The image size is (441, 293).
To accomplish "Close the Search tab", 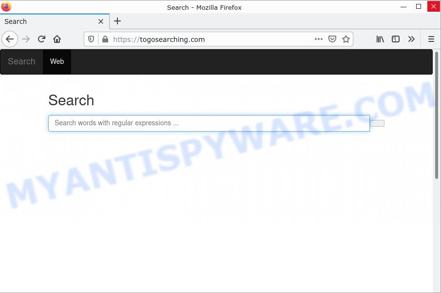I will coord(101,21).
